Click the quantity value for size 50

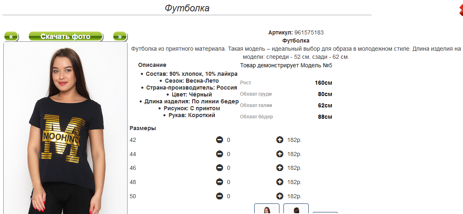229,196
